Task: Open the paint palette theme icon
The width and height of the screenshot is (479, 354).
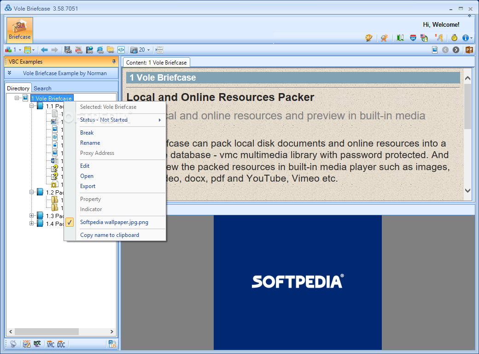Action: 369,38
